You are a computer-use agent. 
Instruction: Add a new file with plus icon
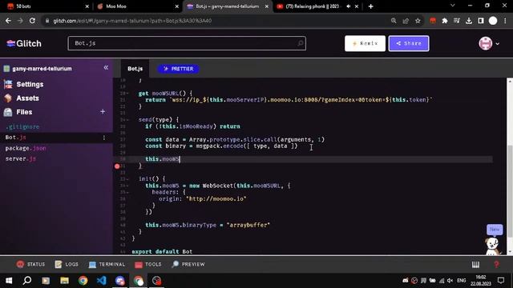103,112
